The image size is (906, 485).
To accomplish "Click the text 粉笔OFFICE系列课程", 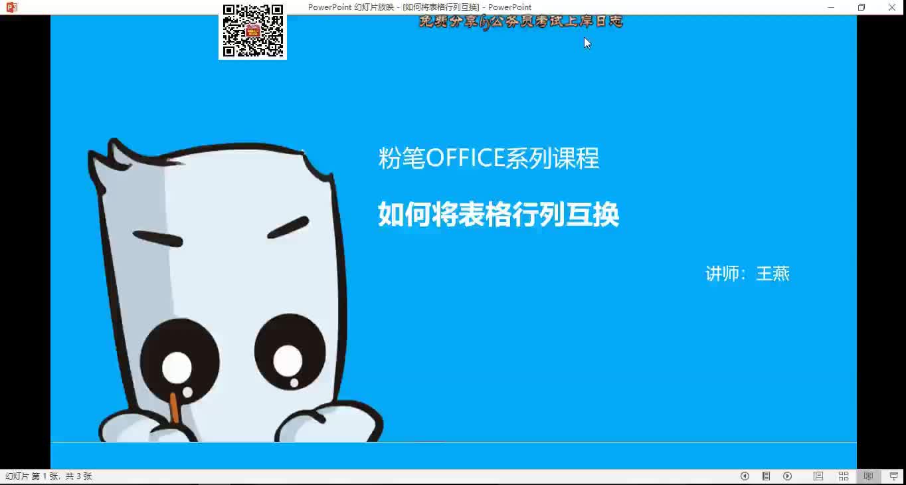I will tap(489, 159).
